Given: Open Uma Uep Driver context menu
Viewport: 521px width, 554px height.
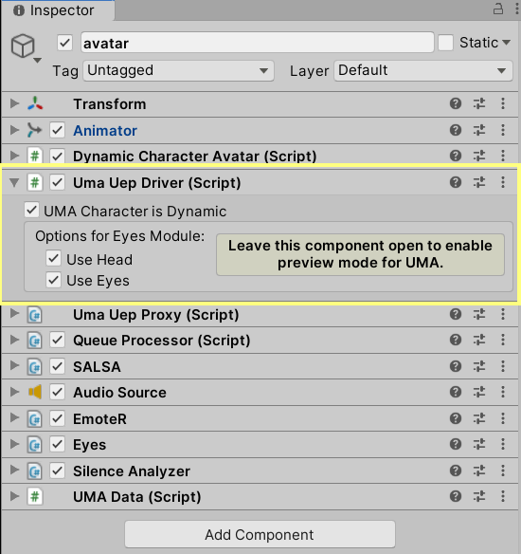Looking at the screenshot, I should [503, 182].
